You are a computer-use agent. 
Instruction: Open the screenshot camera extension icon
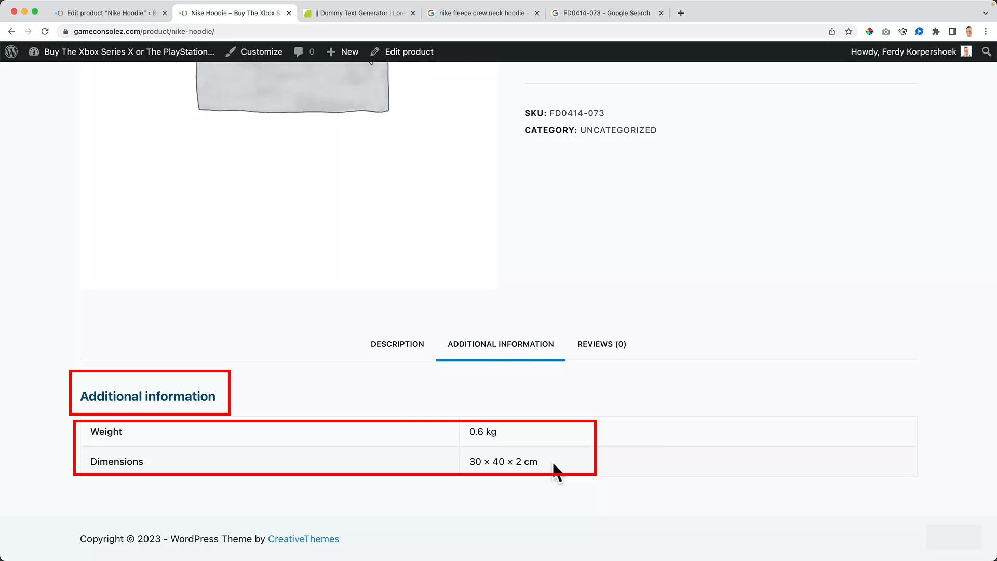pos(886,31)
